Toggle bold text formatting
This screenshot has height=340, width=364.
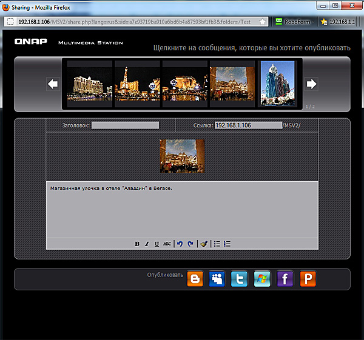tap(137, 244)
